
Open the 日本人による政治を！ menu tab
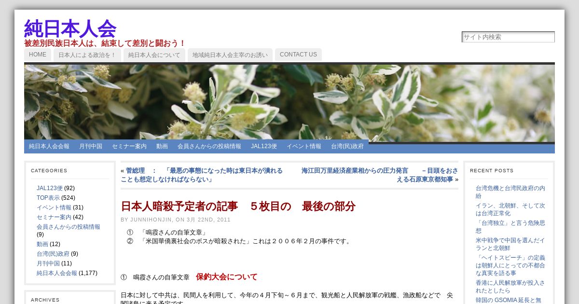[x=87, y=55]
